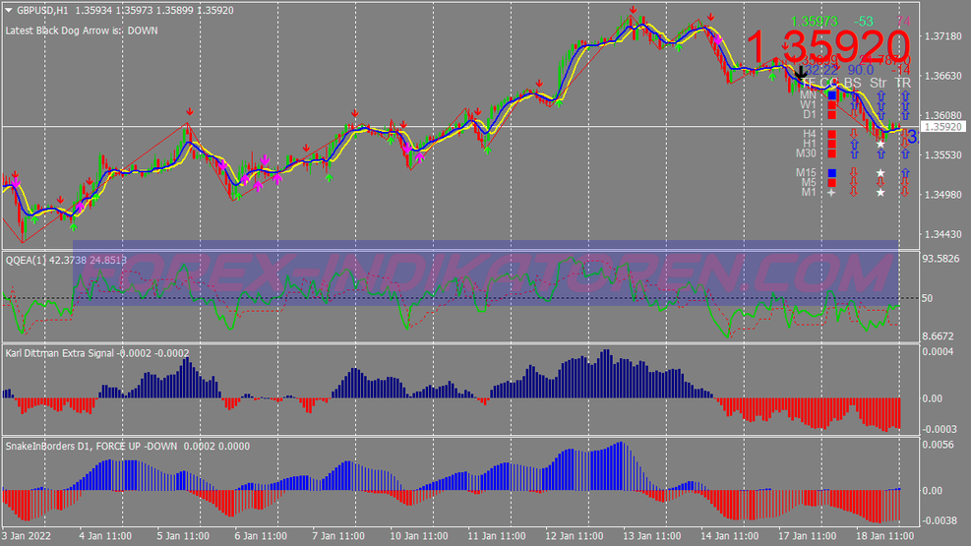Click the blue up arrow in MN row TR column
Viewport: 971px width, 546px height.
pyautogui.click(x=904, y=95)
